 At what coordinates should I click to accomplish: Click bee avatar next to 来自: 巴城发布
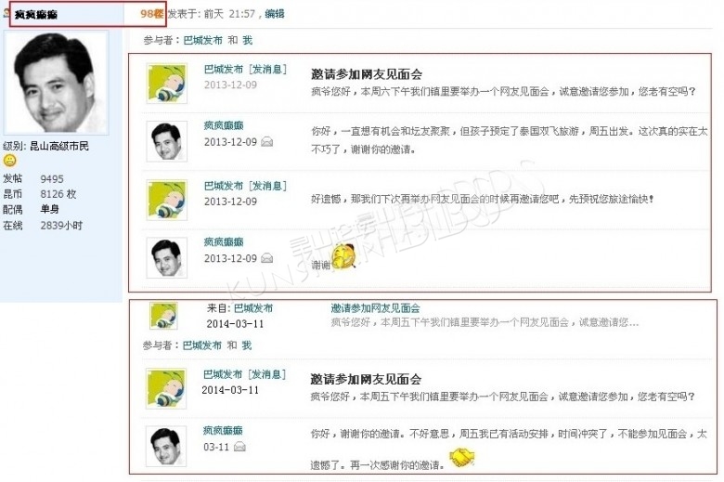[x=164, y=316]
